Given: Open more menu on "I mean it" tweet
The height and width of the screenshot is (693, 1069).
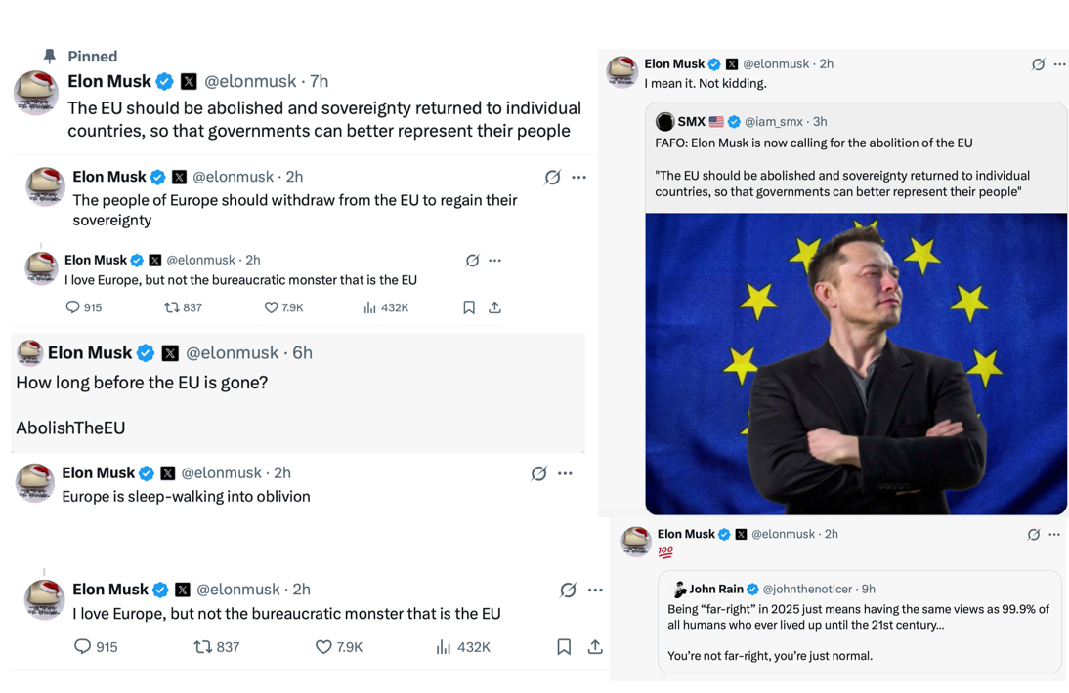Looking at the screenshot, I should pos(1060,64).
